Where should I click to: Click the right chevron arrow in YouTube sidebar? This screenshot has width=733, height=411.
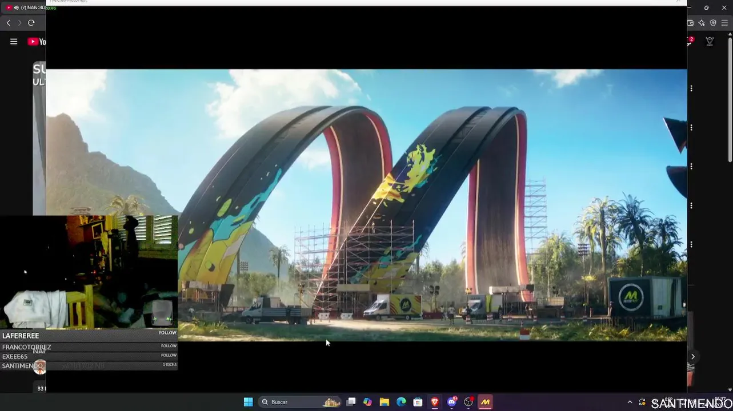coord(692,357)
